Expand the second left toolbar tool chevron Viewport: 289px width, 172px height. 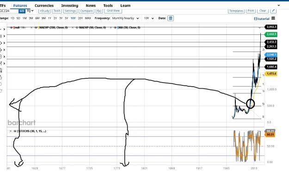tap(4, 36)
